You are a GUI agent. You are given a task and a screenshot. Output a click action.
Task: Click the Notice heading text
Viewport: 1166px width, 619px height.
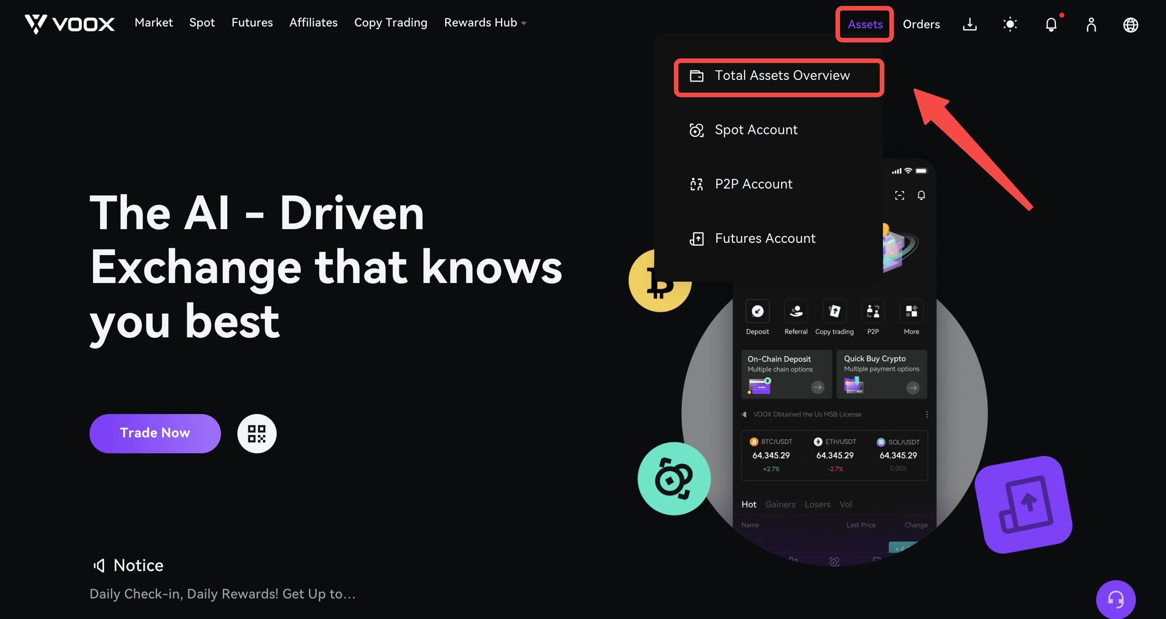[138, 566]
